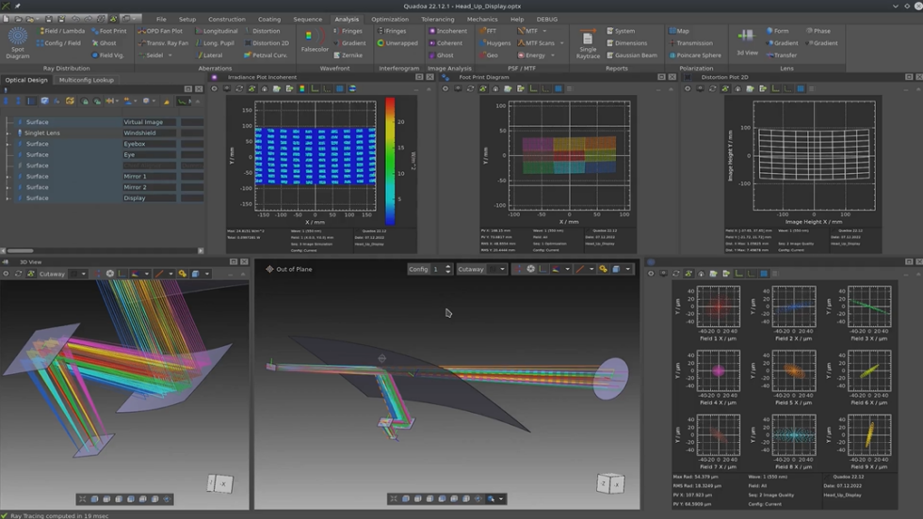Open the Gaussian Beam report
923x519 pixels.
tap(632, 55)
